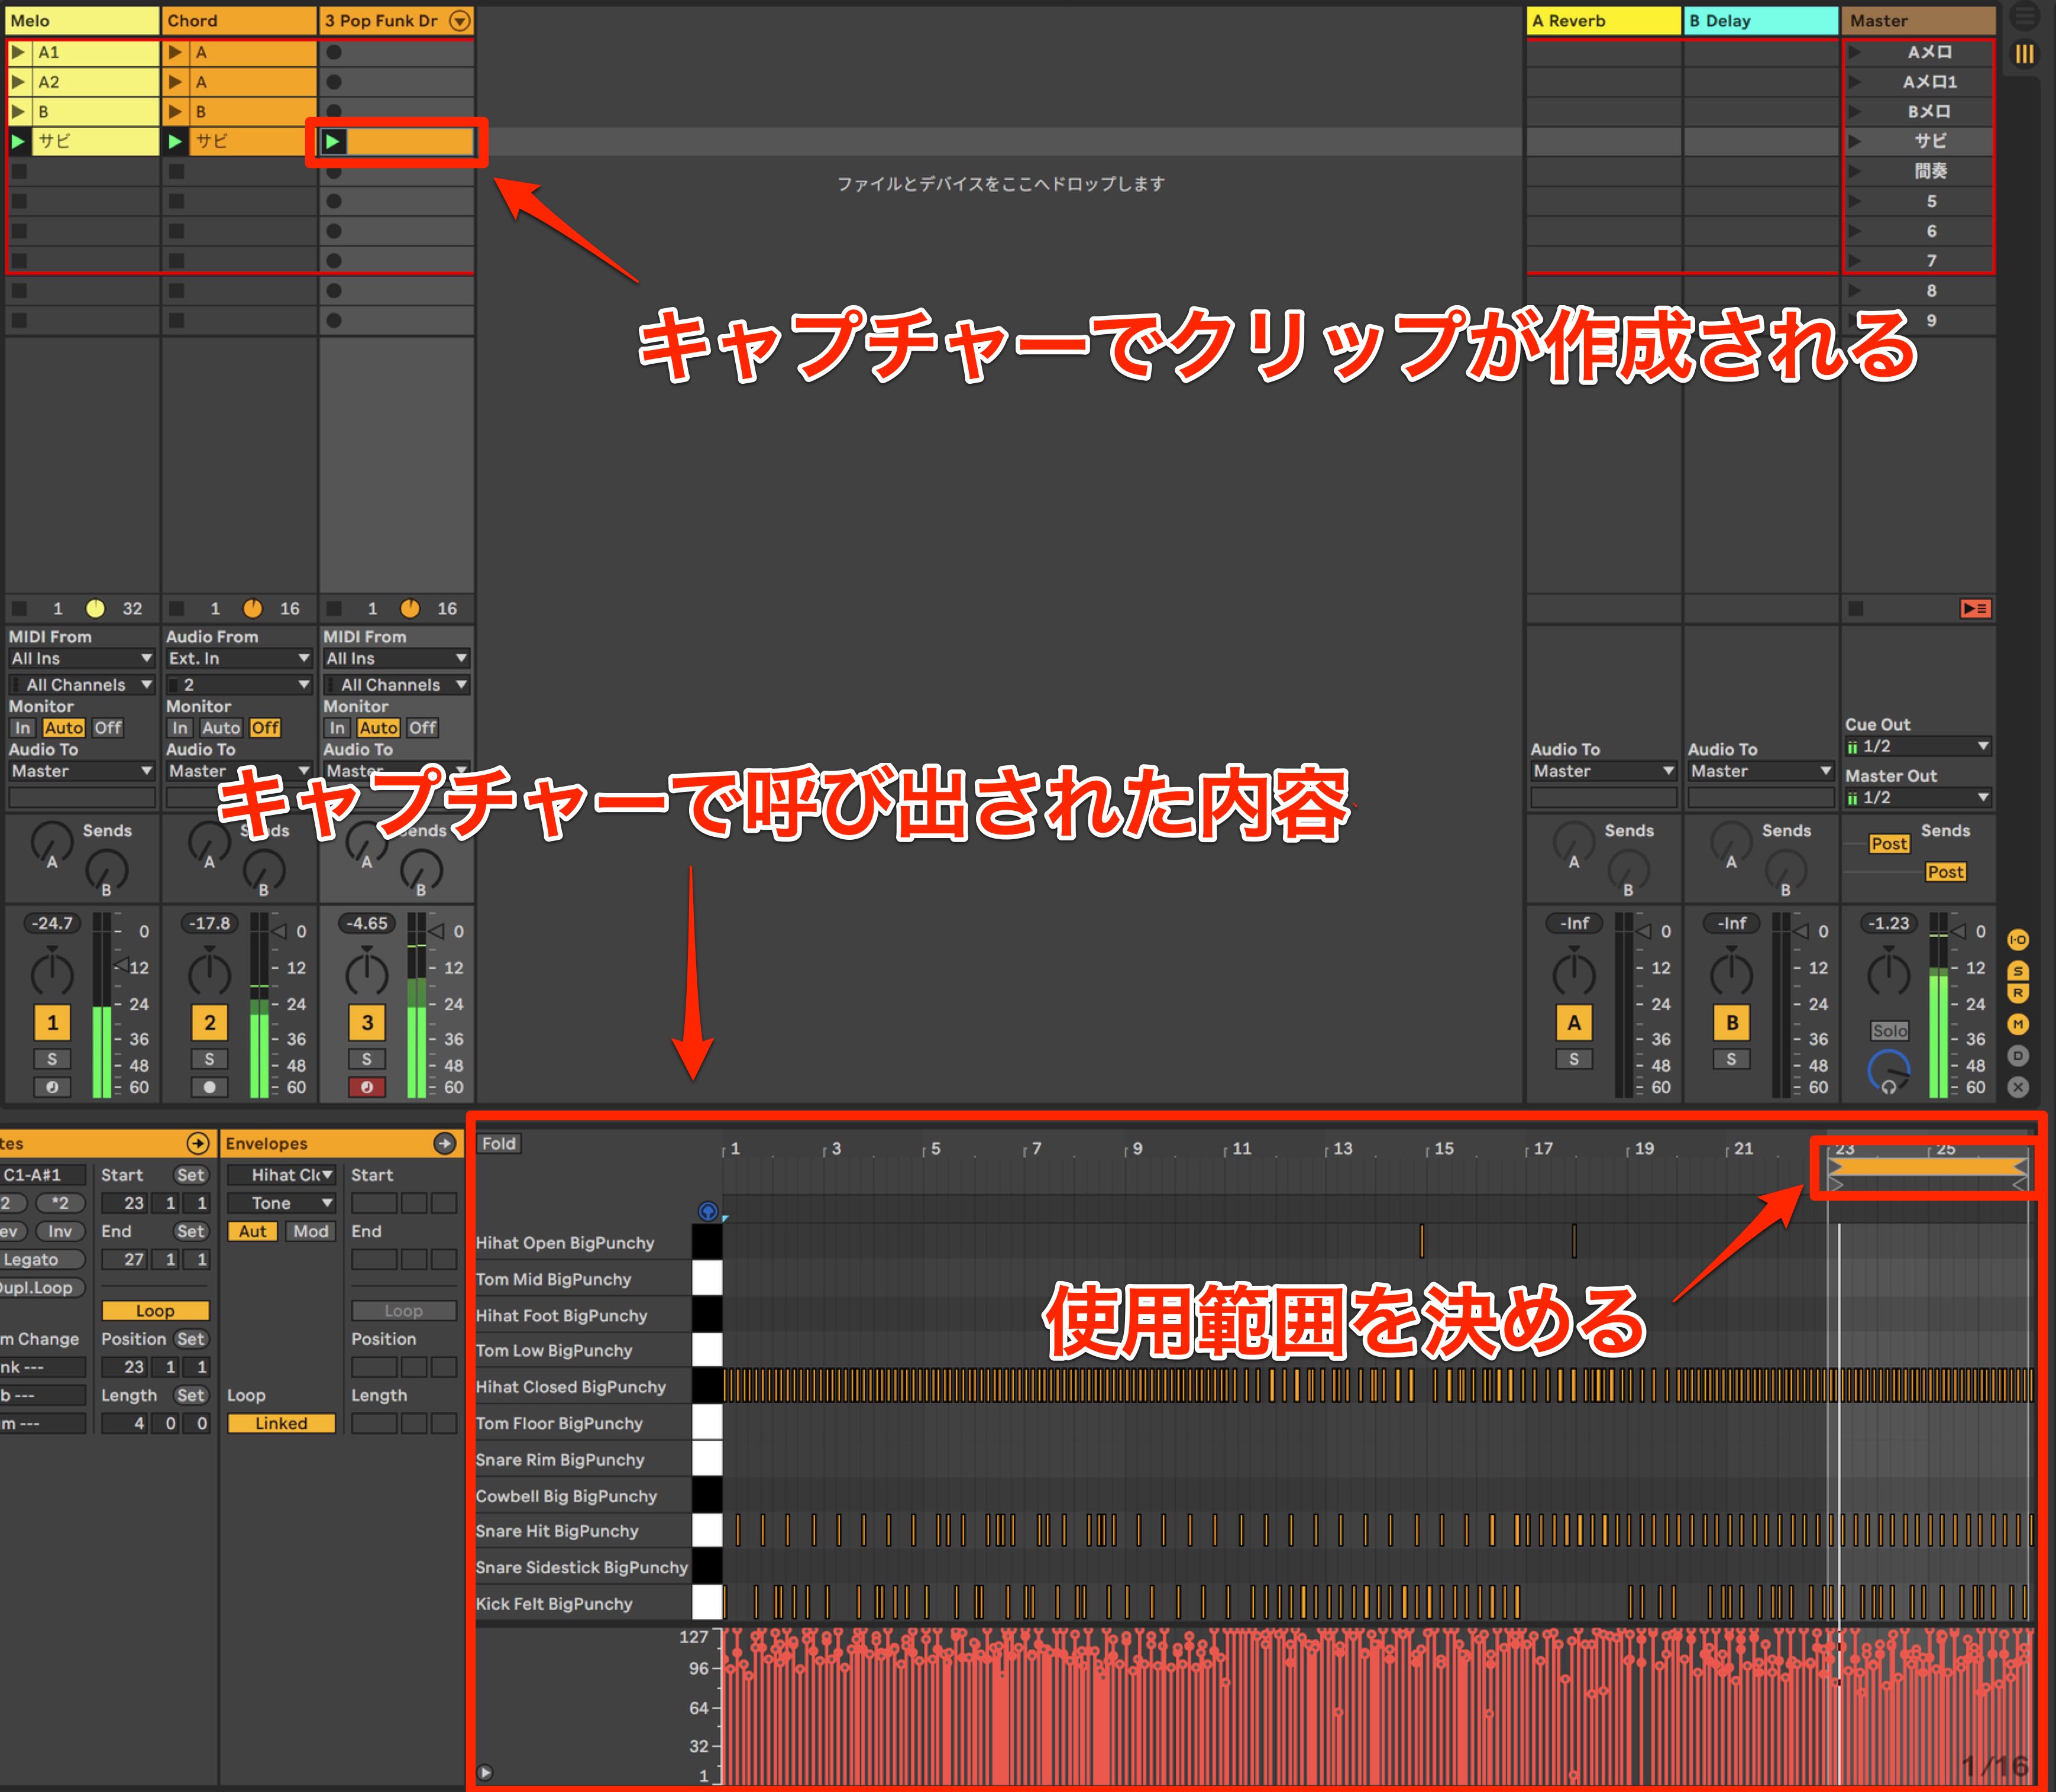
Task: Open Chord input channel 2 dropdown
Action: [x=238, y=685]
